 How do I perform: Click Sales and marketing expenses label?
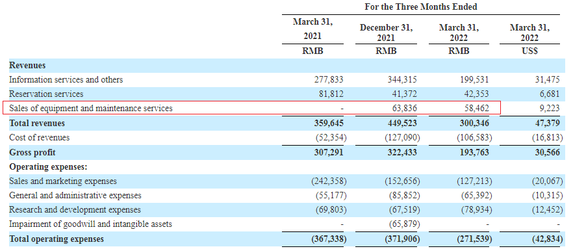(63, 181)
